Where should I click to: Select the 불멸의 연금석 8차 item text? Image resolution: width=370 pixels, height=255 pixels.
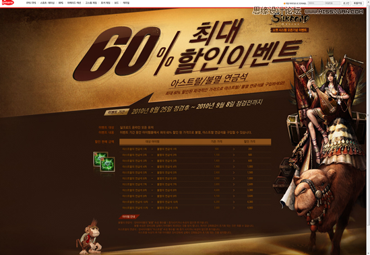(x=166, y=190)
